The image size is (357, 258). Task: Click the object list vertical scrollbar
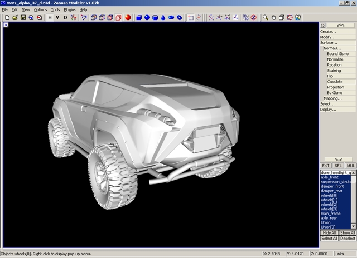tap(354, 200)
